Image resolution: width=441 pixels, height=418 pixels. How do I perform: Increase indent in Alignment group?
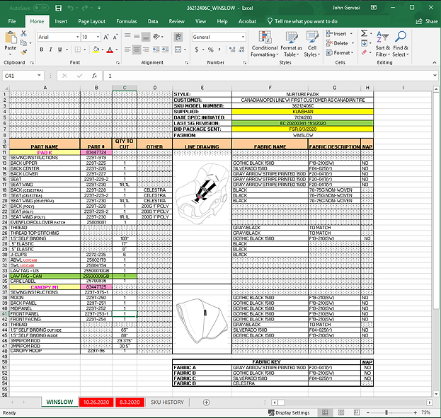click(x=166, y=50)
